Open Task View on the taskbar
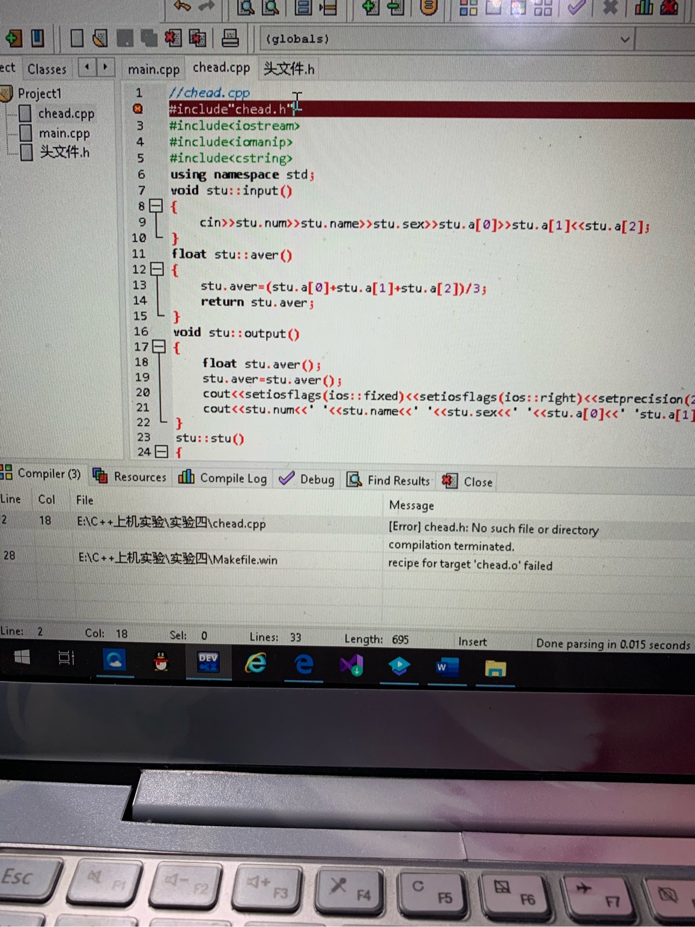 point(66,658)
